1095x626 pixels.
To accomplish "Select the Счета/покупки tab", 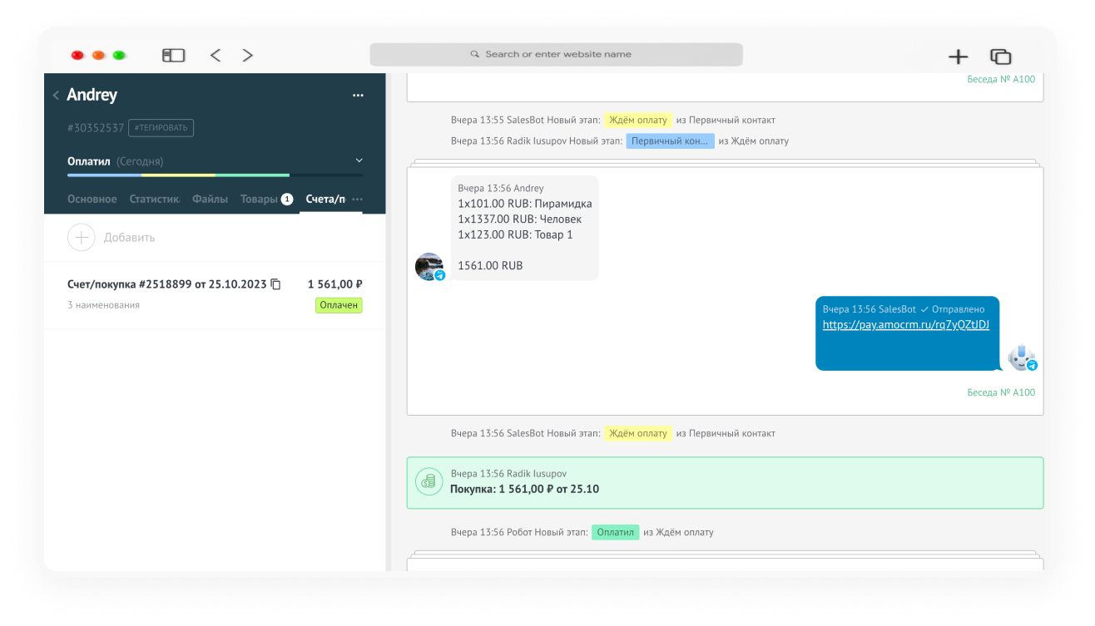I will (325, 200).
